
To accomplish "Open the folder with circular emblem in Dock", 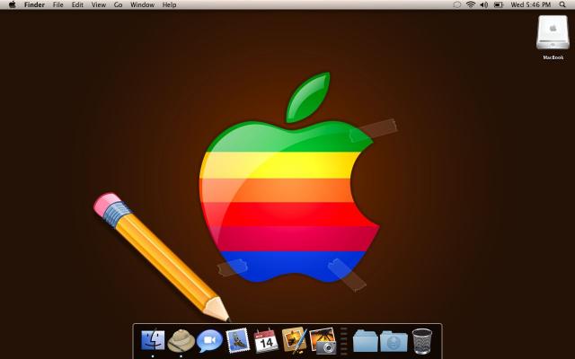I will coord(394,341).
